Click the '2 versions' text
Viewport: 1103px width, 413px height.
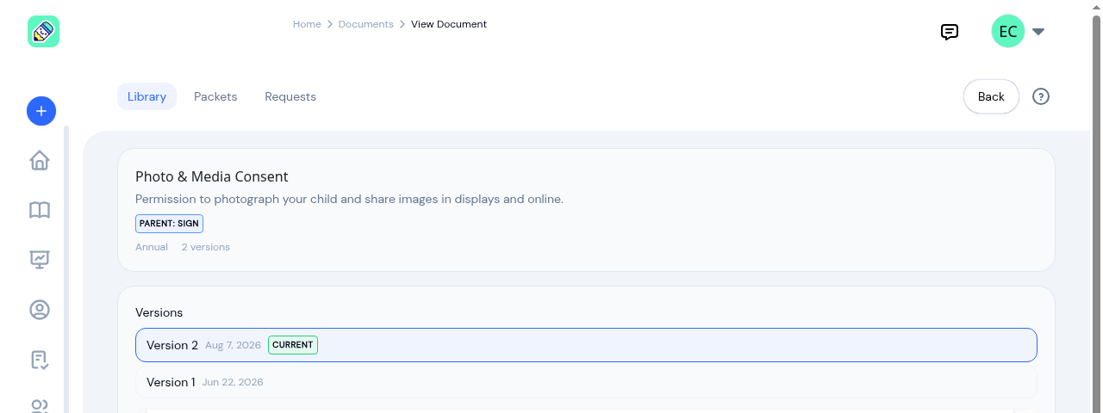pyautogui.click(x=206, y=247)
